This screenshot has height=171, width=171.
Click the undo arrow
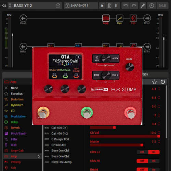pyautogui.click(x=126, y=5)
